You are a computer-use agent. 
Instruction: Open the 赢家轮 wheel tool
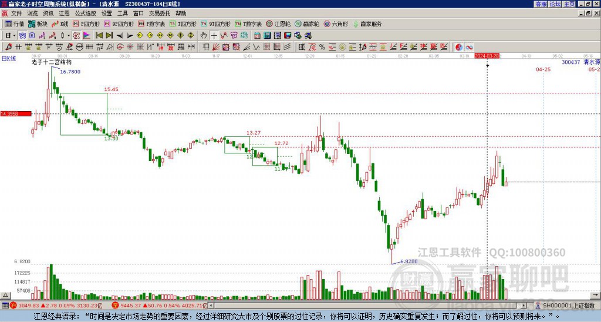(307, 24)
